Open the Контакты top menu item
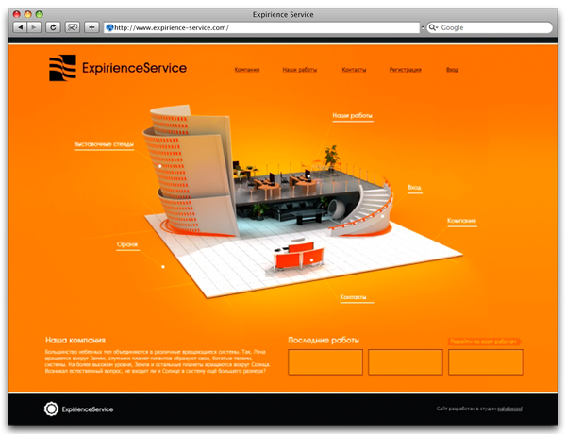The image size is (566, 434). (354, 69)
